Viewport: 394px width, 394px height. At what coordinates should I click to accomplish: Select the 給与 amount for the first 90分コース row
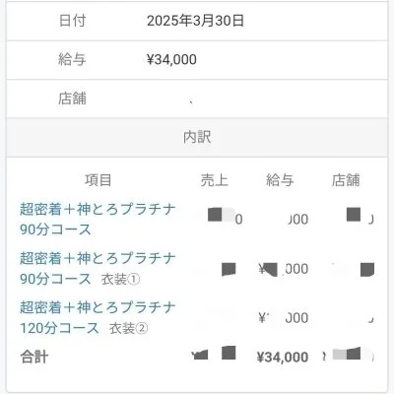pyautogui.click(x=297, y=220)
